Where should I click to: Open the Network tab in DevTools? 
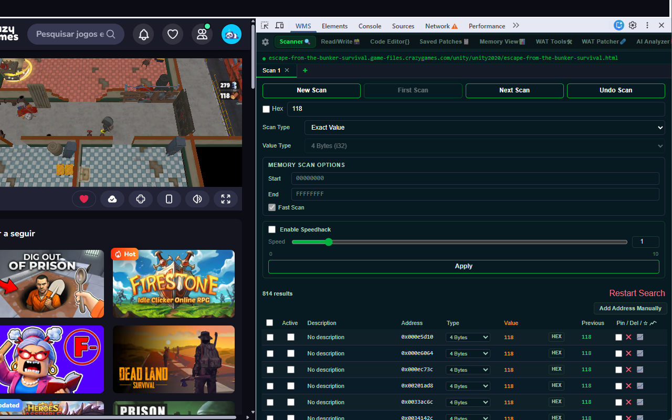point(441,26)
